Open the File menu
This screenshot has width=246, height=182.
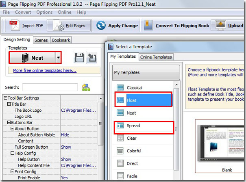click(x=6, y=12)
